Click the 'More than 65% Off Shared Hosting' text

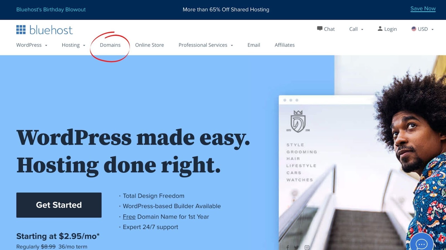click(x=226, y=9)
